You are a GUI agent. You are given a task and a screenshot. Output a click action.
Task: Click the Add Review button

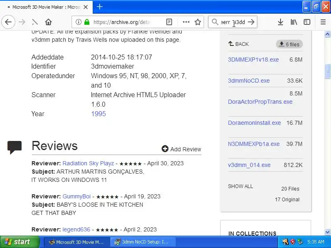click(181, 149)
